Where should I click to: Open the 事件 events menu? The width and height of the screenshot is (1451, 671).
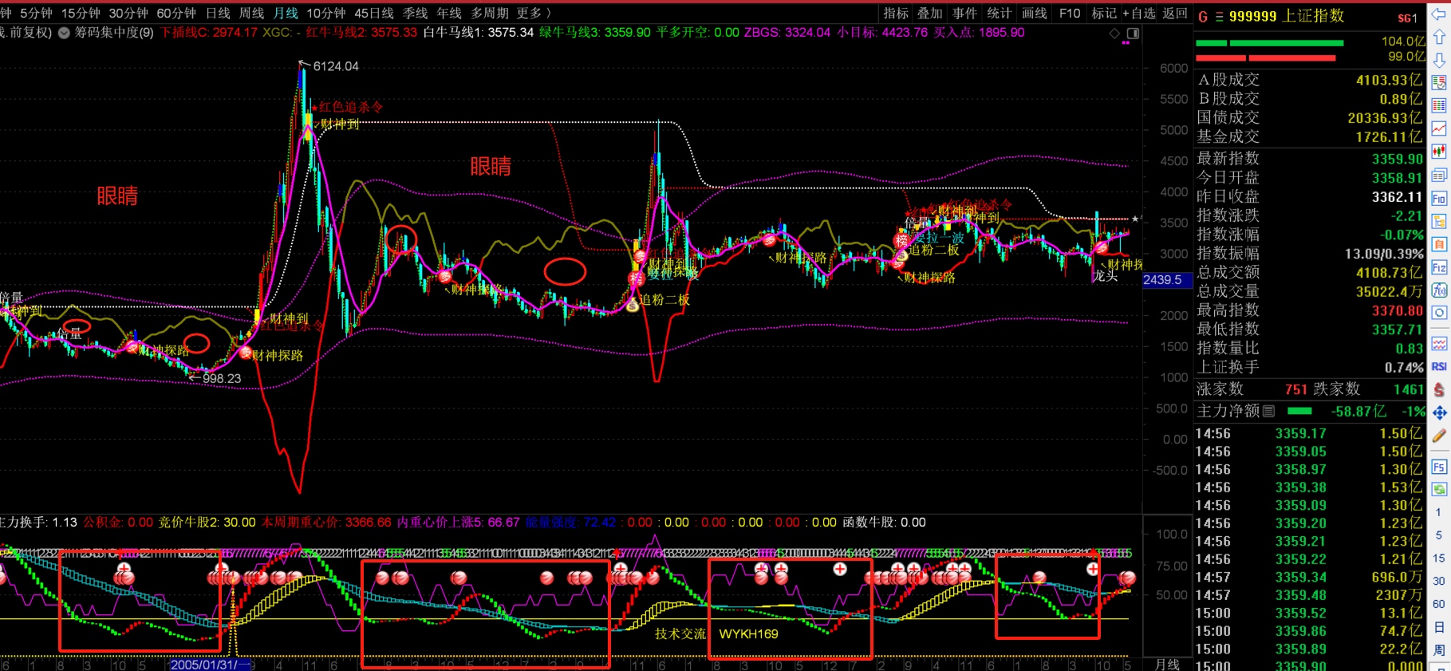pyautogui.click(x=964, y=14)
